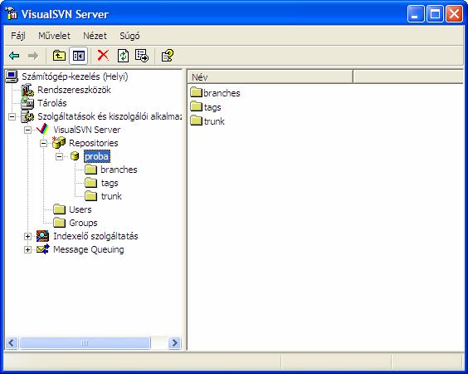This screenshot has width=468, height=374.
Task: Expand the Message Queuing node
Action: click(x=27, y=249)
